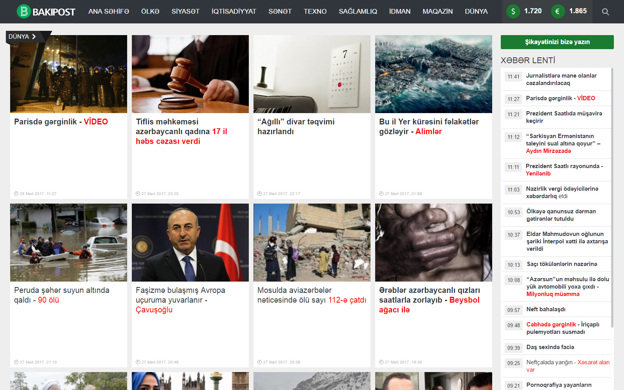View the Çavuşoğlu article photo
The height and width of the screenshot is (390, 624).
190,243
